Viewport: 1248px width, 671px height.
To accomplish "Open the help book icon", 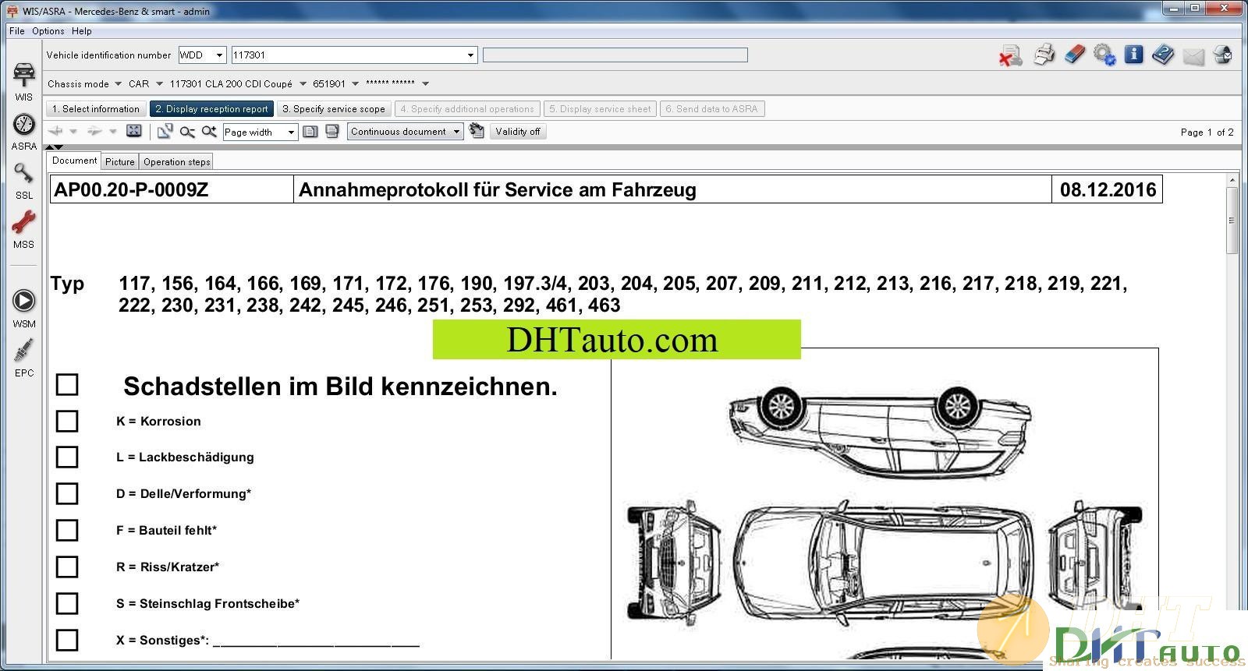I will coord(1163,55).
